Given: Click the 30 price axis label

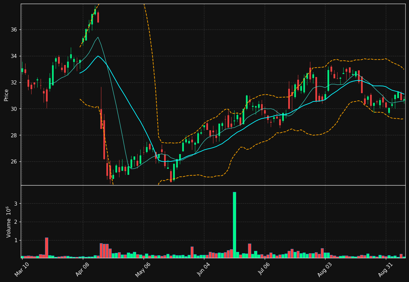Looking at the screenshot, I should (14, 109).
